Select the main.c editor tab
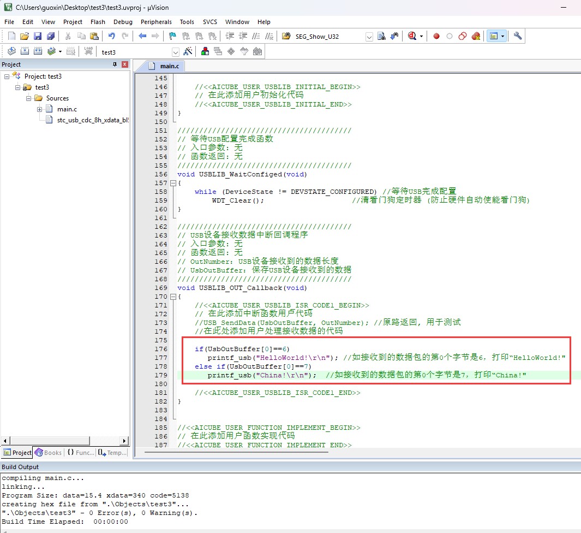This screenshot has width=581, height=533. (x=164, y=66)
